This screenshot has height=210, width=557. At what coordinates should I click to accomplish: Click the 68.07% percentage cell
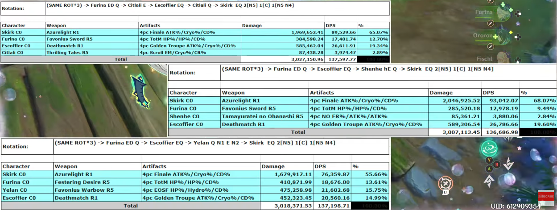(538, 100)
